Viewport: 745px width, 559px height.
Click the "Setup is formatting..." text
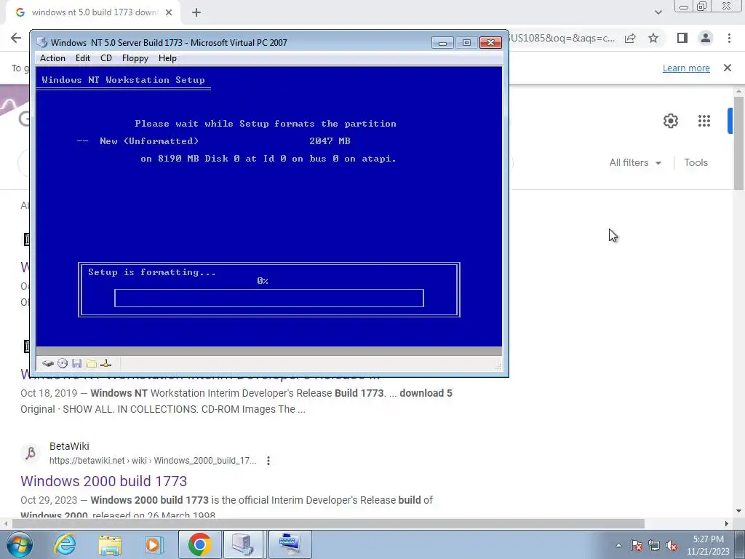[x=152, y=272]
